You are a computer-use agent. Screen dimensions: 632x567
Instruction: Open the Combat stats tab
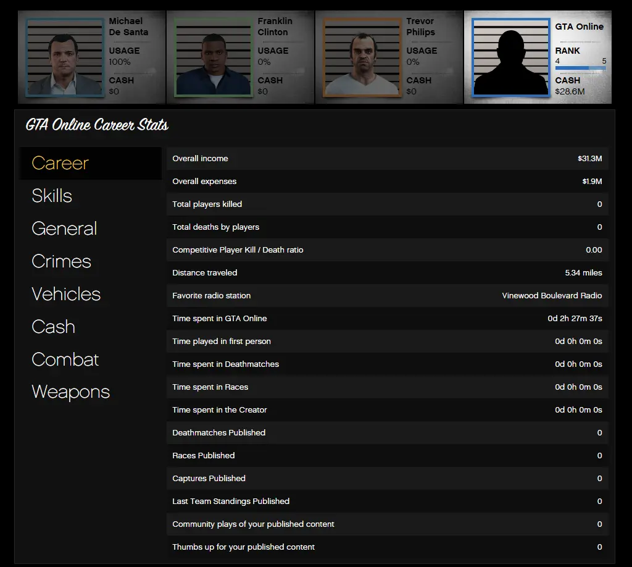click(65, 359)
